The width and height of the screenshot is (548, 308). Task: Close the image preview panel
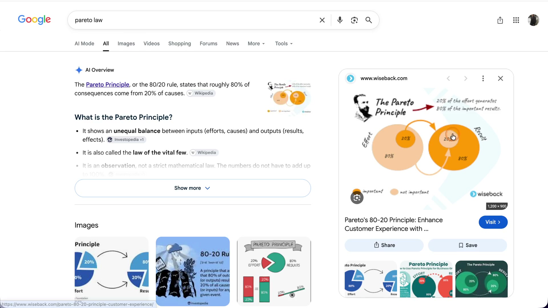coord(500,78)
